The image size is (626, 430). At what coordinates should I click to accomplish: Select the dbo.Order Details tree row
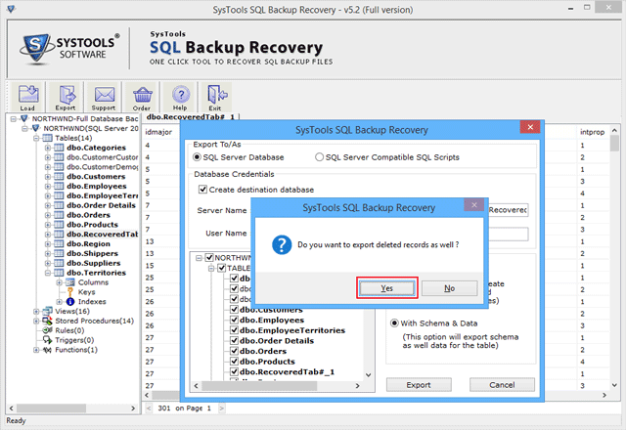[101, 205]
